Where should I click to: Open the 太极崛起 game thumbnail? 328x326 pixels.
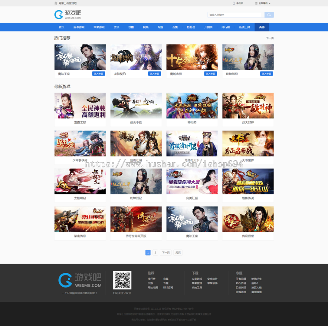tap(80, 181)
